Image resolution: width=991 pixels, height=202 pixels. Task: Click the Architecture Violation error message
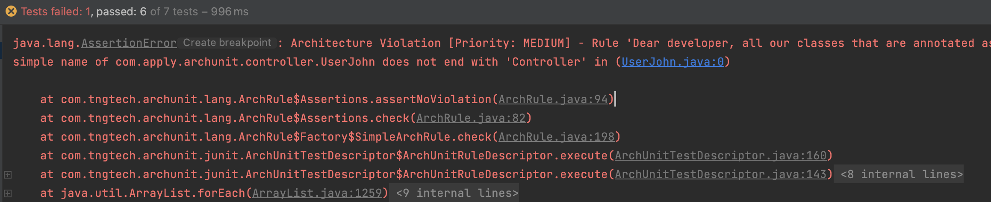640,43
